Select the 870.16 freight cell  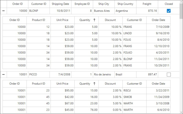[147, 11]
